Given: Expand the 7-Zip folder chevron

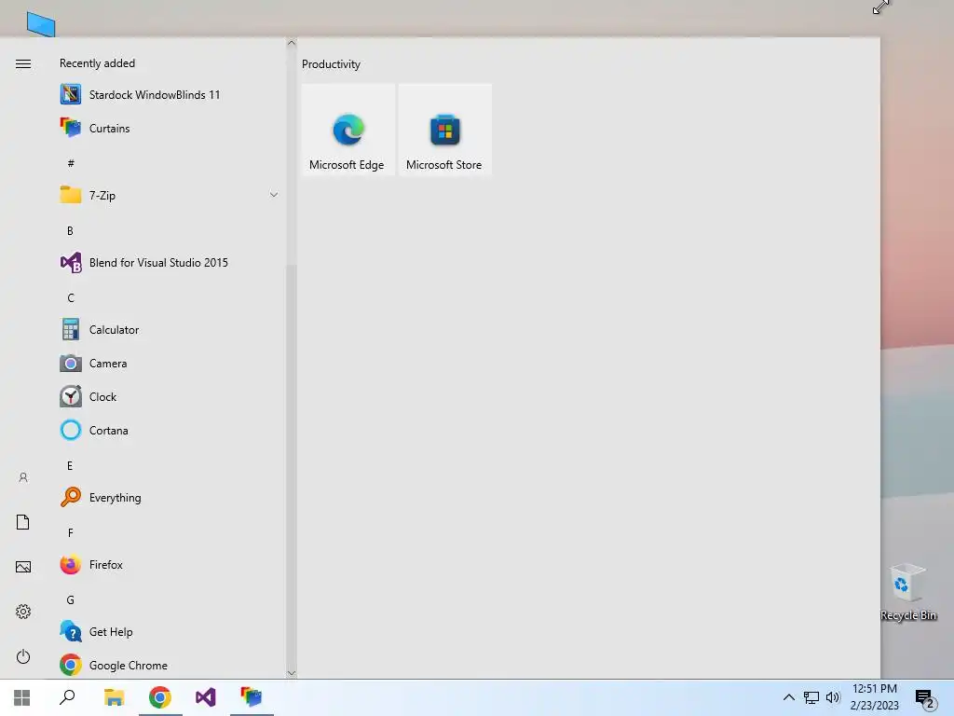Looking at the screenshot, I should pyautogui.click(x=274, y=195).
